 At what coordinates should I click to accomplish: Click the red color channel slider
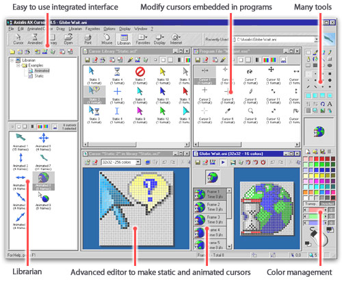click(x=316, y=210)
